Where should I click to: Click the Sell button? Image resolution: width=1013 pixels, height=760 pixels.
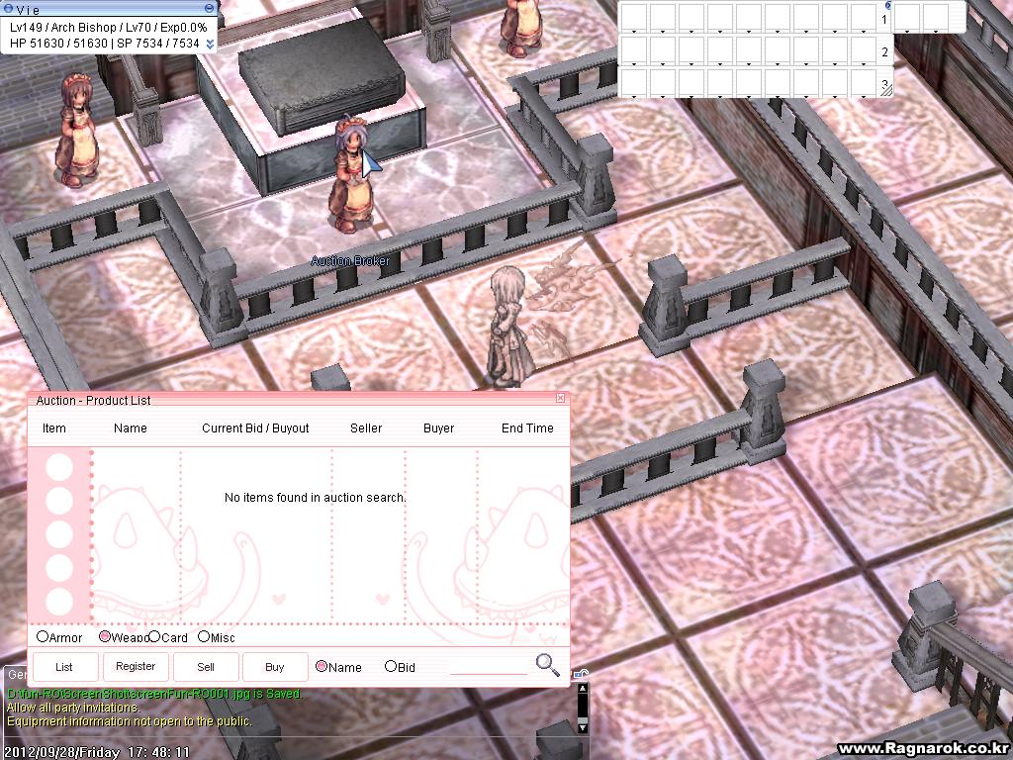pos(206,667)
